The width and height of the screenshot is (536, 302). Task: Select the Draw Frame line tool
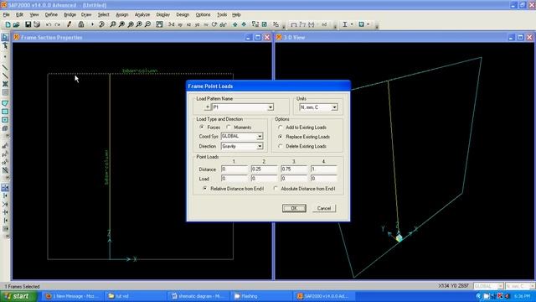point(5,67)
